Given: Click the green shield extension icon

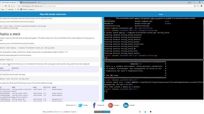Looking at the screenshot, I should pyautogui.click(x=201, y=6).
